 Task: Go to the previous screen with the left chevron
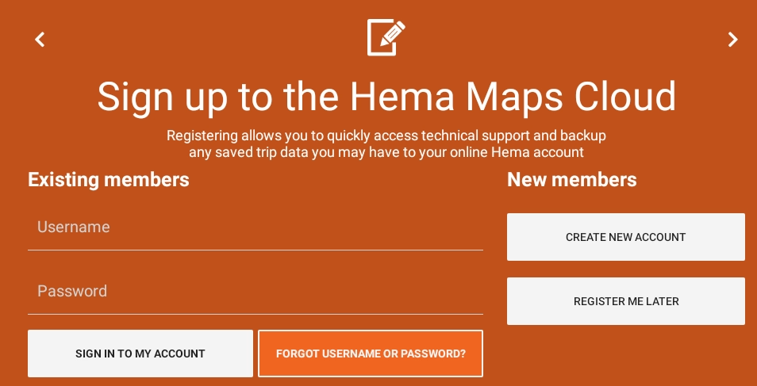pyautogui.click(x=40, y=40)
